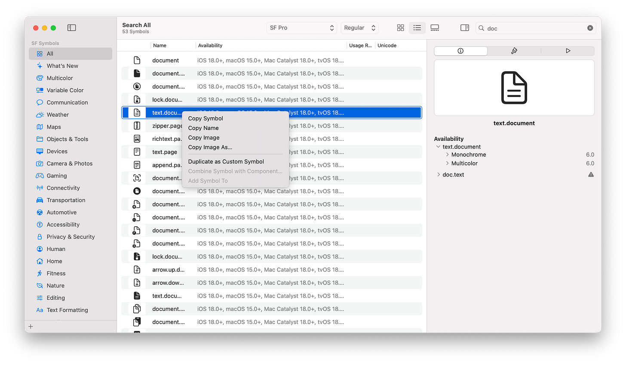Click the Home house icon
Image resolution: width=626 pixels, height=365 pixels.
pyautogui.click(x=40, y=262)
